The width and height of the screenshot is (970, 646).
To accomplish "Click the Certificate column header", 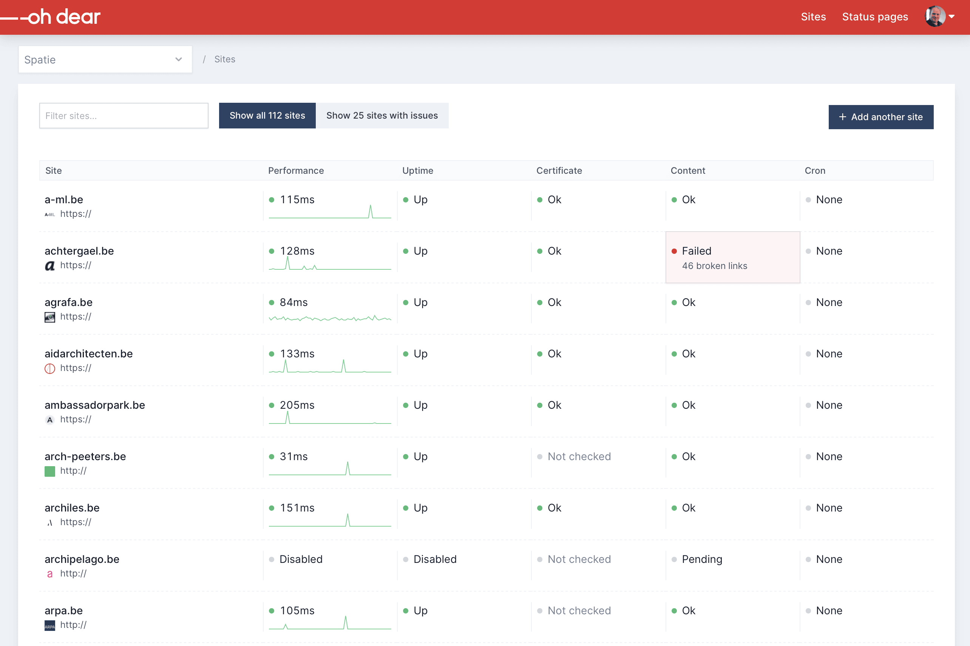I will tap(559, 170).
